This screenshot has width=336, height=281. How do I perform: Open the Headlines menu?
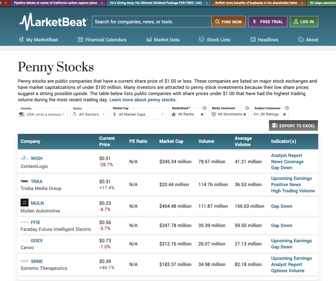[264, 39]
